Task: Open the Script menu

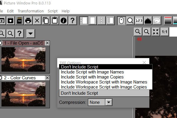Action: [53, 11]
